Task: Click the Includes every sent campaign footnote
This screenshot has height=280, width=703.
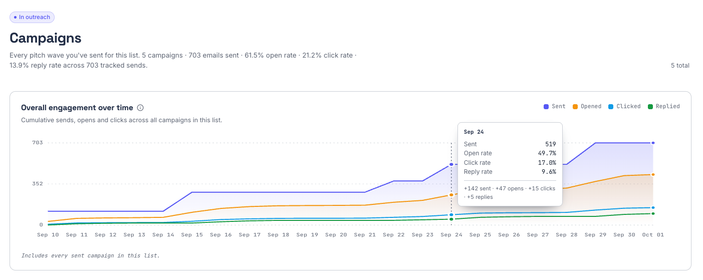Action: [x=91, y=255]
